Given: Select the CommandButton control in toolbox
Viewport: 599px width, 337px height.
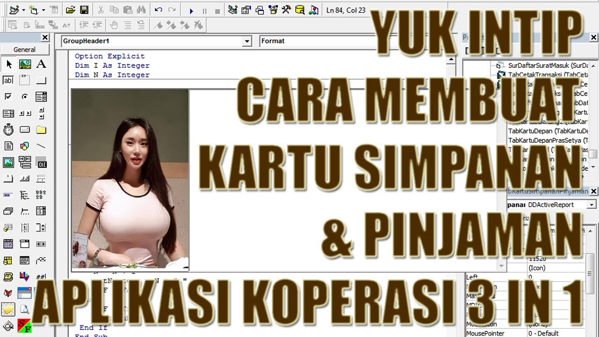Looking at the screenshot, I should point(41,81).
